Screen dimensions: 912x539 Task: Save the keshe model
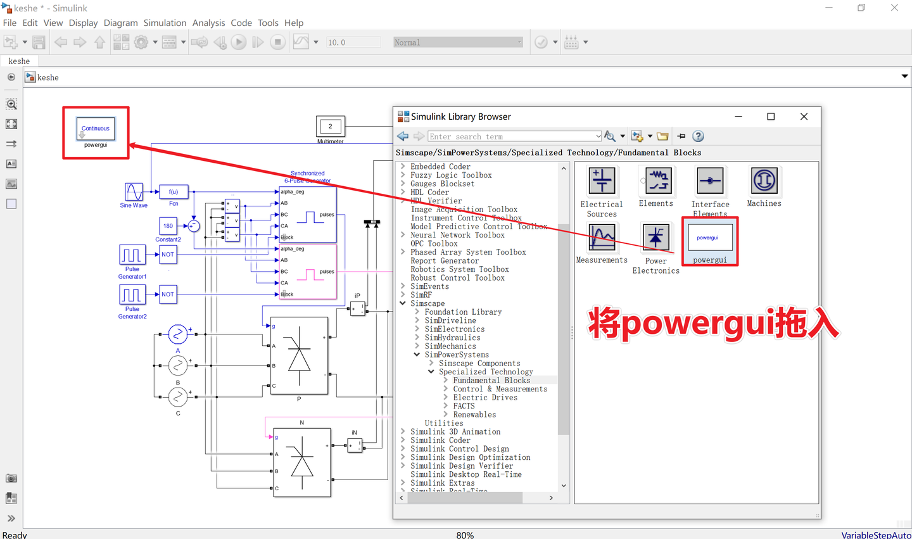(38, 42)
